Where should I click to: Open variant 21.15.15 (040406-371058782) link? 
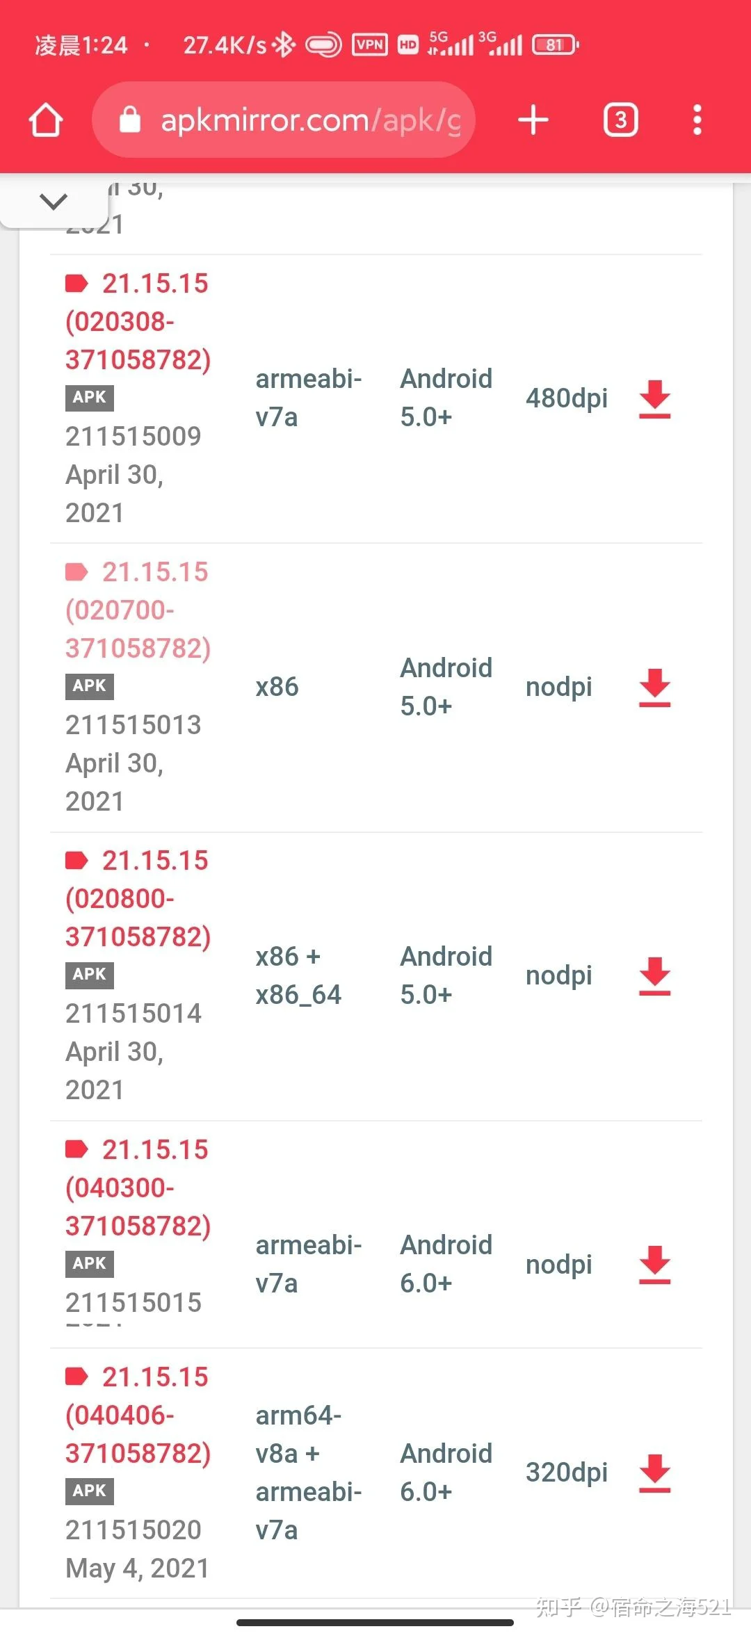(x=138, y=1415)
